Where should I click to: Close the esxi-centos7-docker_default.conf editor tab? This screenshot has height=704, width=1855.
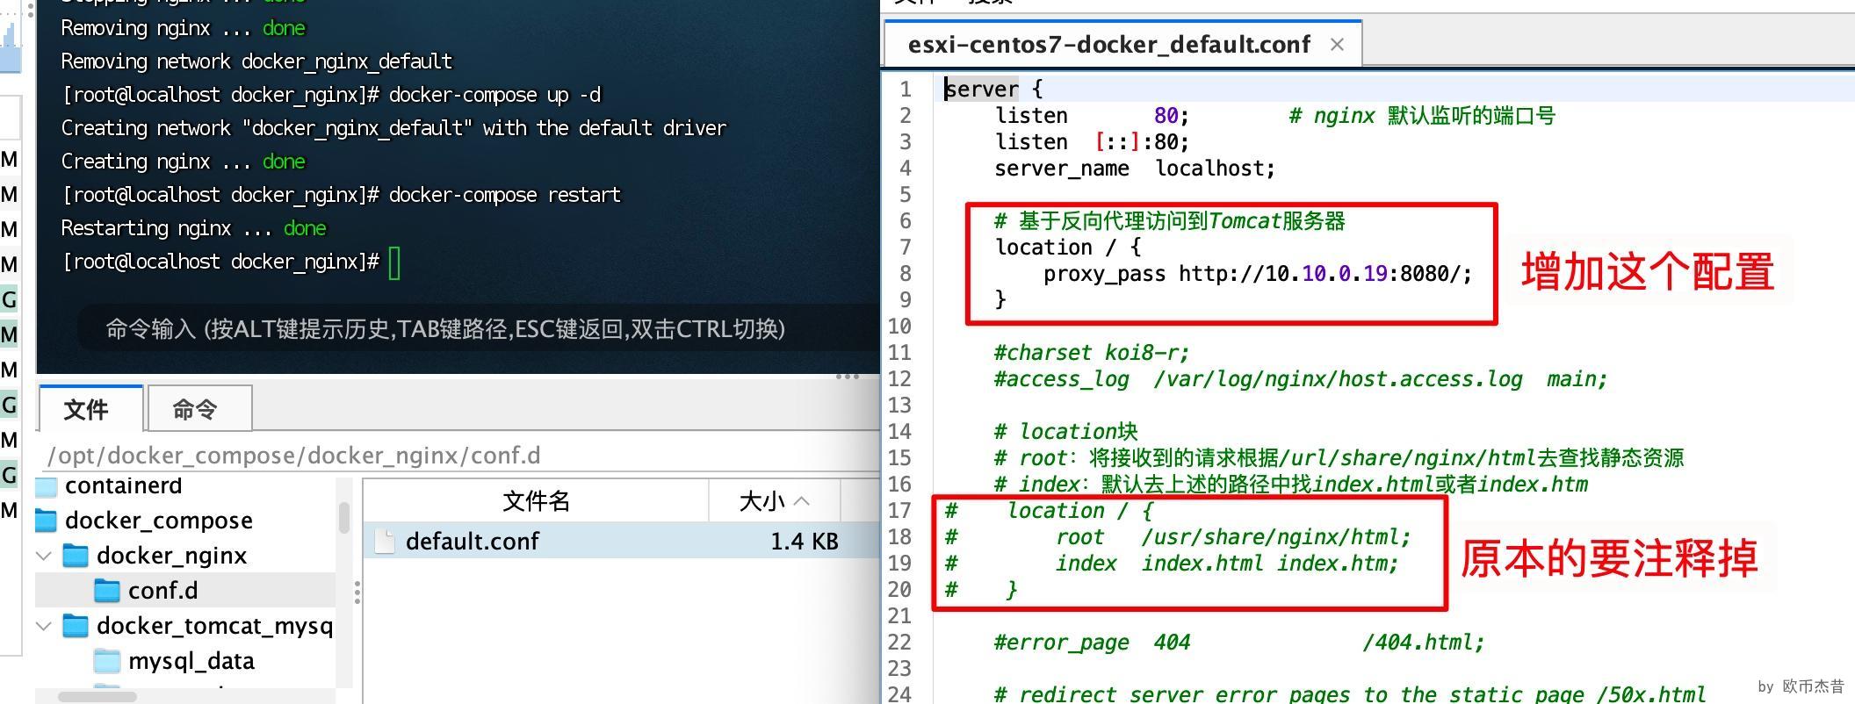click(1337, 45)
